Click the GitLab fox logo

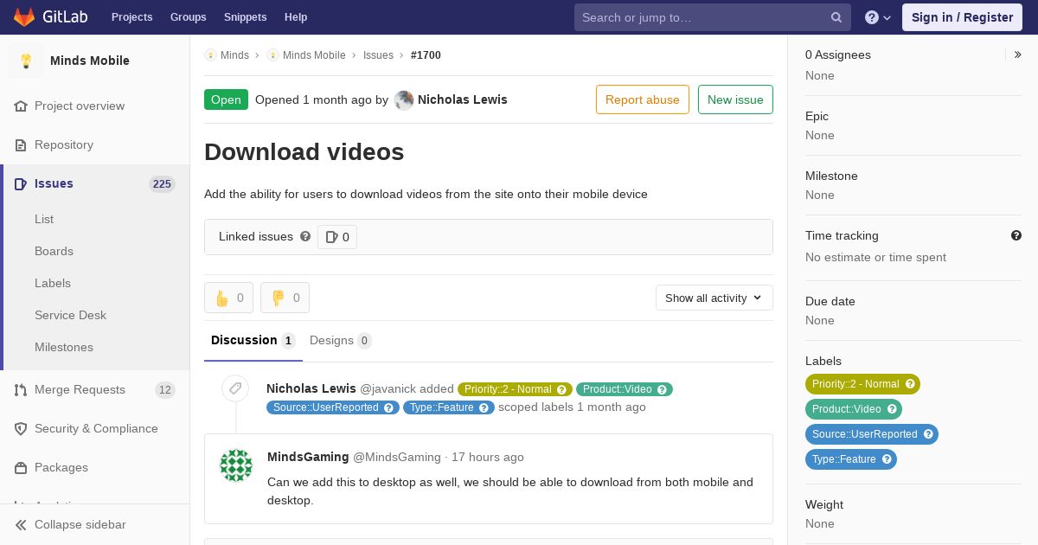point(24,17)
